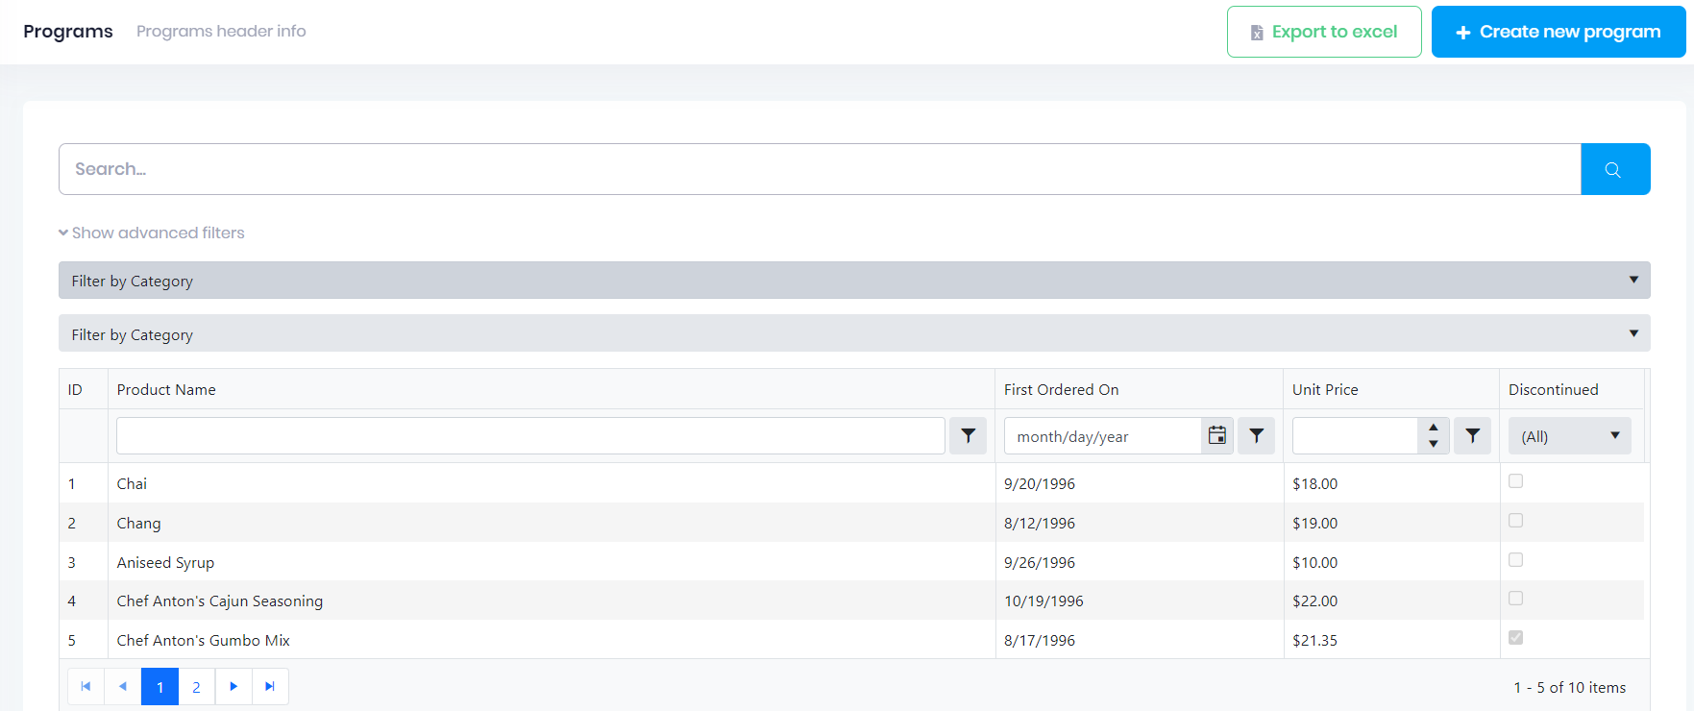Open the Product Name column filter icon
The image size is (1694, 711).
(968, 436)
